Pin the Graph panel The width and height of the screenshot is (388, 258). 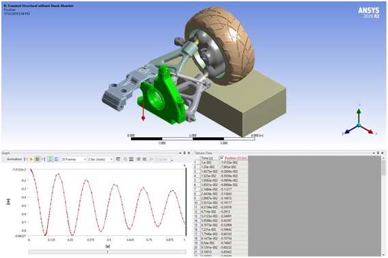coord(184,153)
